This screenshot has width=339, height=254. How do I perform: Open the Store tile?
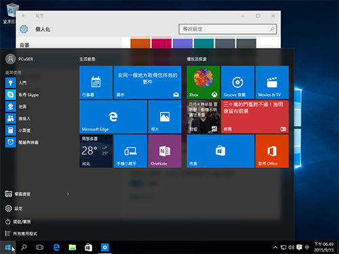click(x=220, y=151)
